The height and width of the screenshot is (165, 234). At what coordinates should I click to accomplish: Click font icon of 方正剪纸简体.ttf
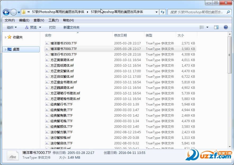pos(47,65)
